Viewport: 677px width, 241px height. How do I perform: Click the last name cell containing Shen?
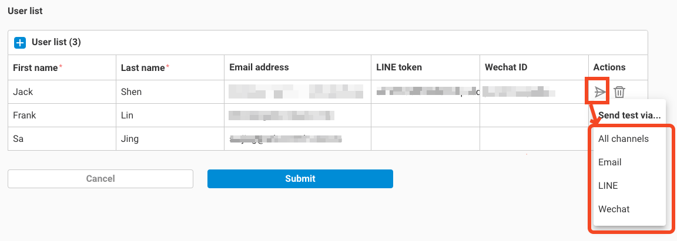pyautogui.click(x=170, y=92)
